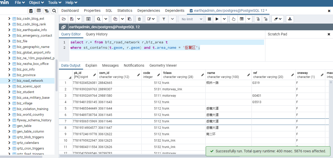Switch to the Dashboard tab

coord(70,11)
